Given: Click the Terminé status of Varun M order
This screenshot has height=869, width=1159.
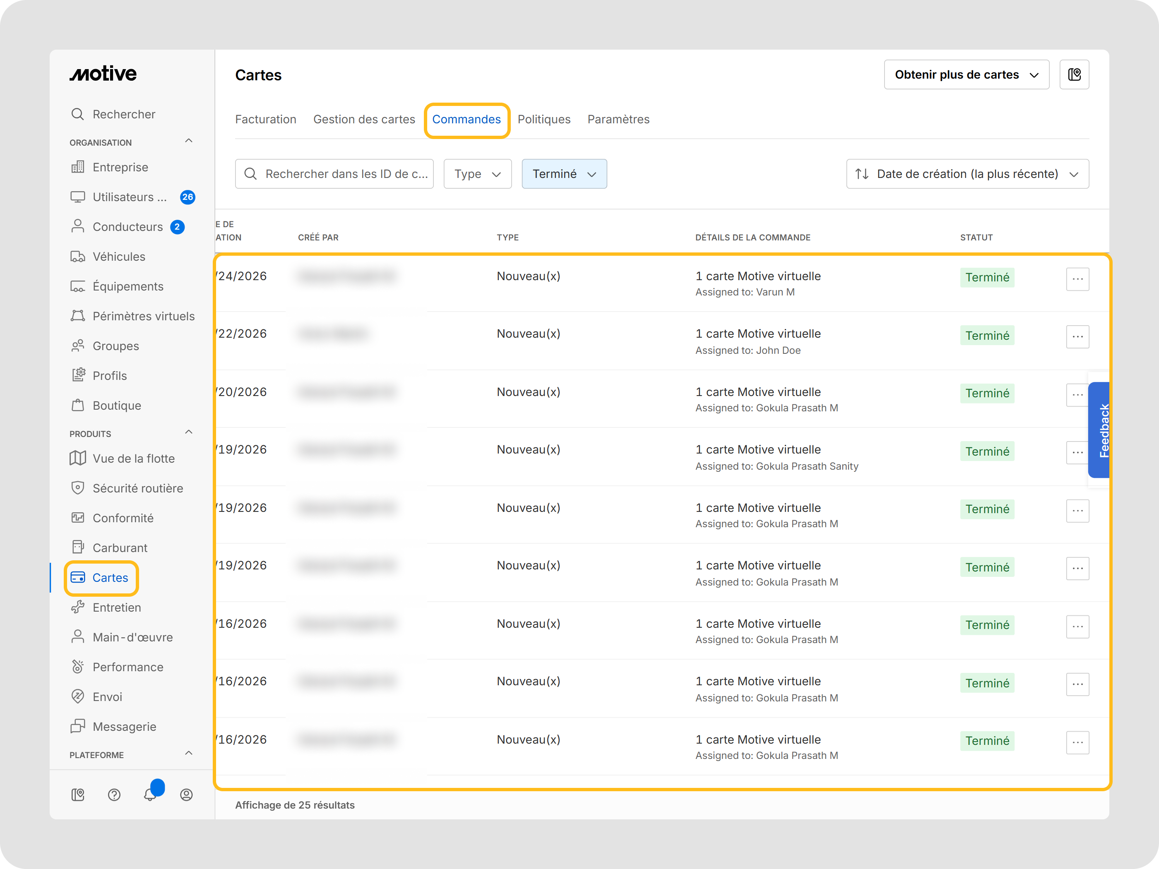Looking at the screenshot, I should click(x=988, y=278).
